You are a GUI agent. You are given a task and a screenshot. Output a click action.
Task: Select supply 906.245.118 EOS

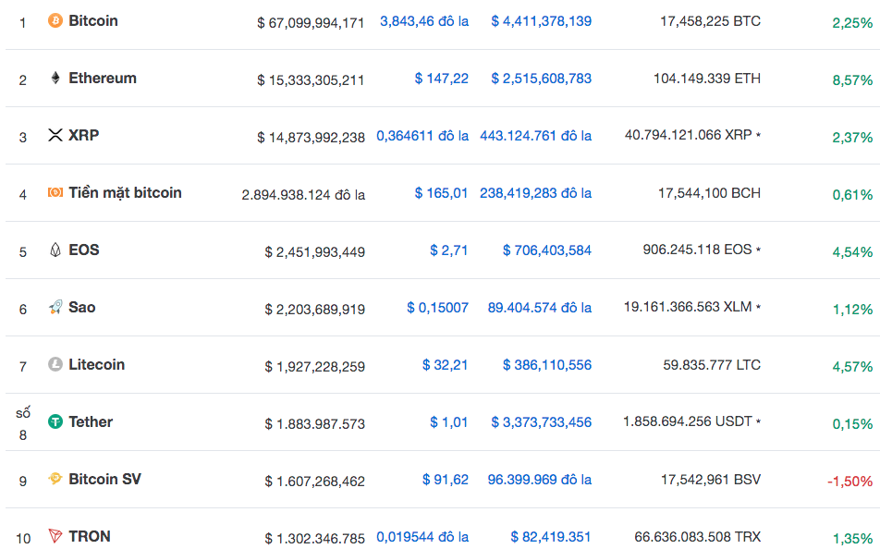(x=698, y=250)
